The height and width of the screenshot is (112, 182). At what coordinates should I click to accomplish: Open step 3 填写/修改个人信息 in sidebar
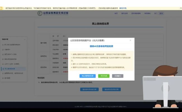click(10, 54)
